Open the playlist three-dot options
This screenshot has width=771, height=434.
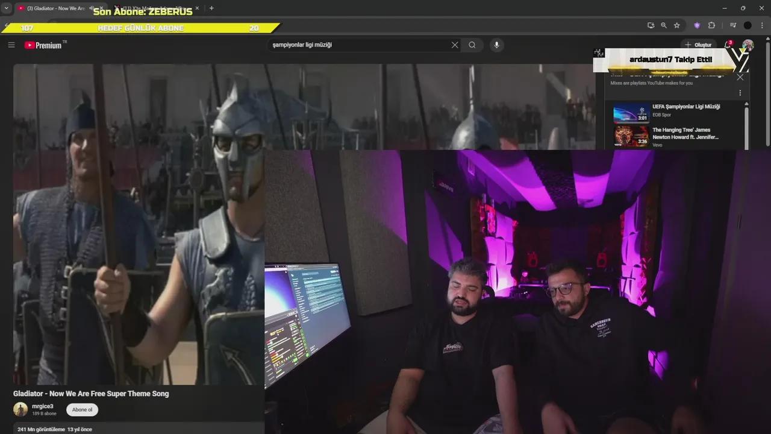point(740,93)
